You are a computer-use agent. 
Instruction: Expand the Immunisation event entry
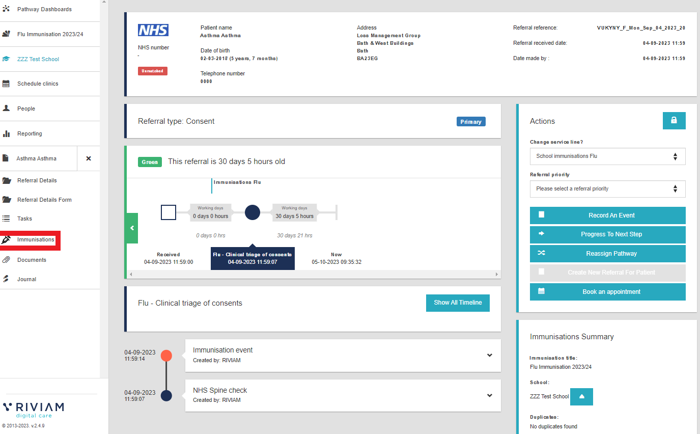coord(489,356)
